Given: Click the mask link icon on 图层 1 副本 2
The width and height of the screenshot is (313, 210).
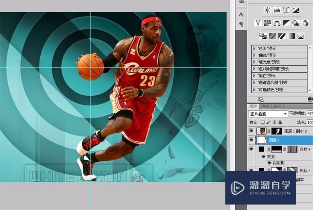Looking at the screenshot, I should coord(269,131).
